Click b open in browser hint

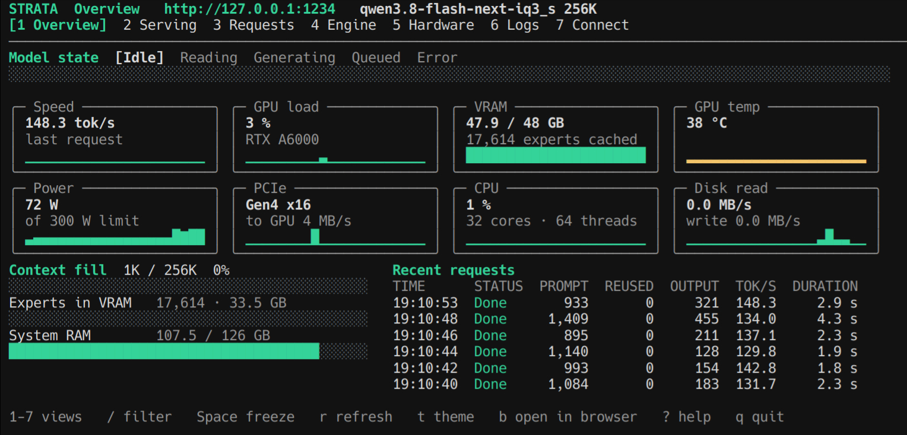[x=567, y=417]
